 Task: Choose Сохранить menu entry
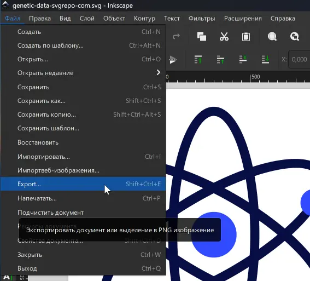pos(83,87)
